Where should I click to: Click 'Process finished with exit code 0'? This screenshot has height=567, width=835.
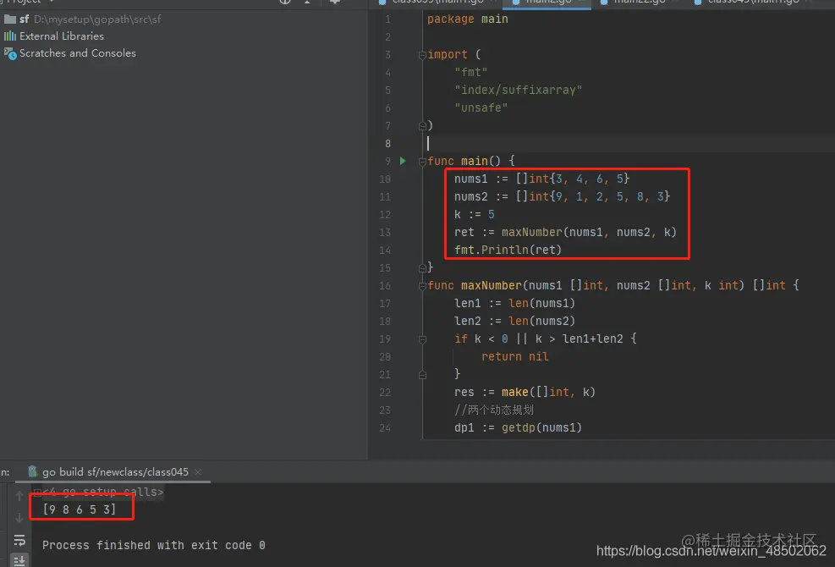153,545
